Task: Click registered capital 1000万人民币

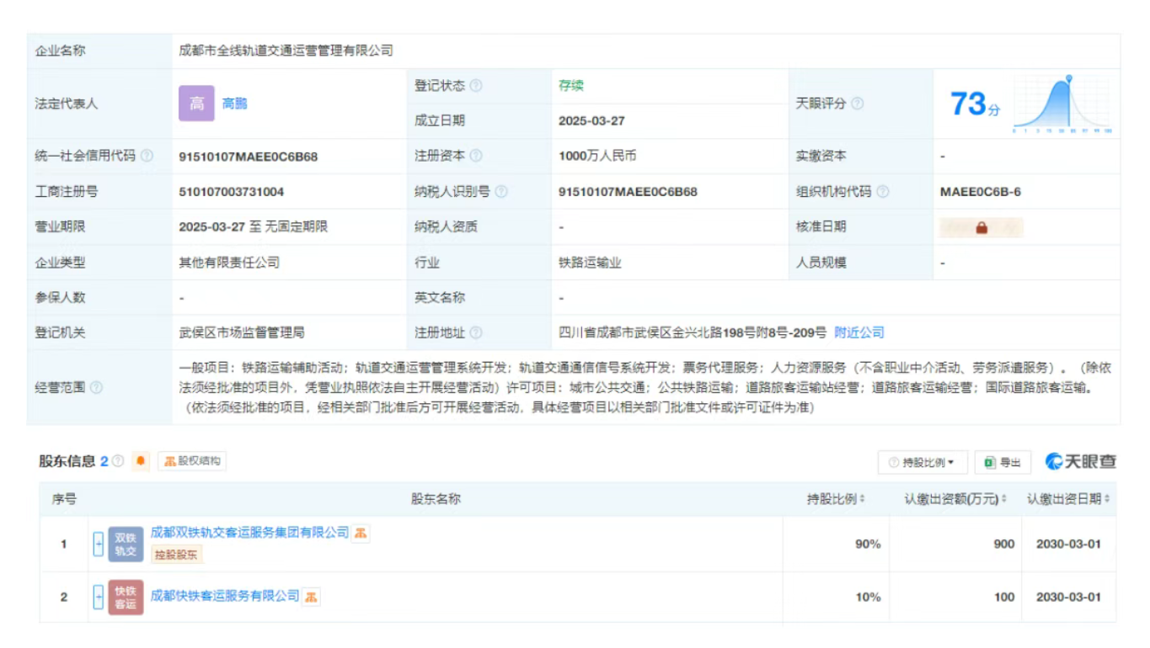Action: point(597,157)
